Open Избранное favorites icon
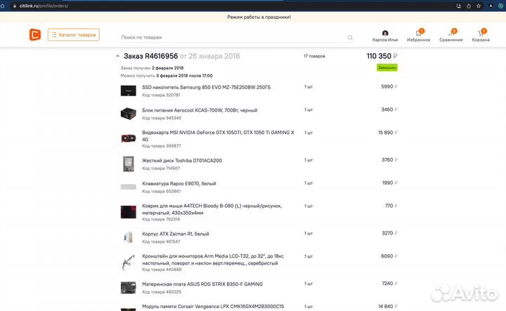The image size is (506, 311). 419,33
